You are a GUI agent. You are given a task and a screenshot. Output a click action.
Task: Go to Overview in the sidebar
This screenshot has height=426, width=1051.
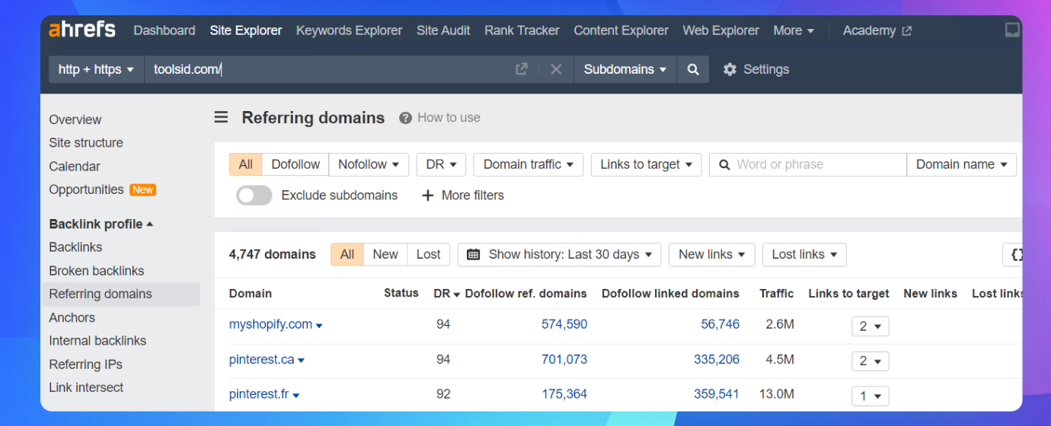click(75, 119)
